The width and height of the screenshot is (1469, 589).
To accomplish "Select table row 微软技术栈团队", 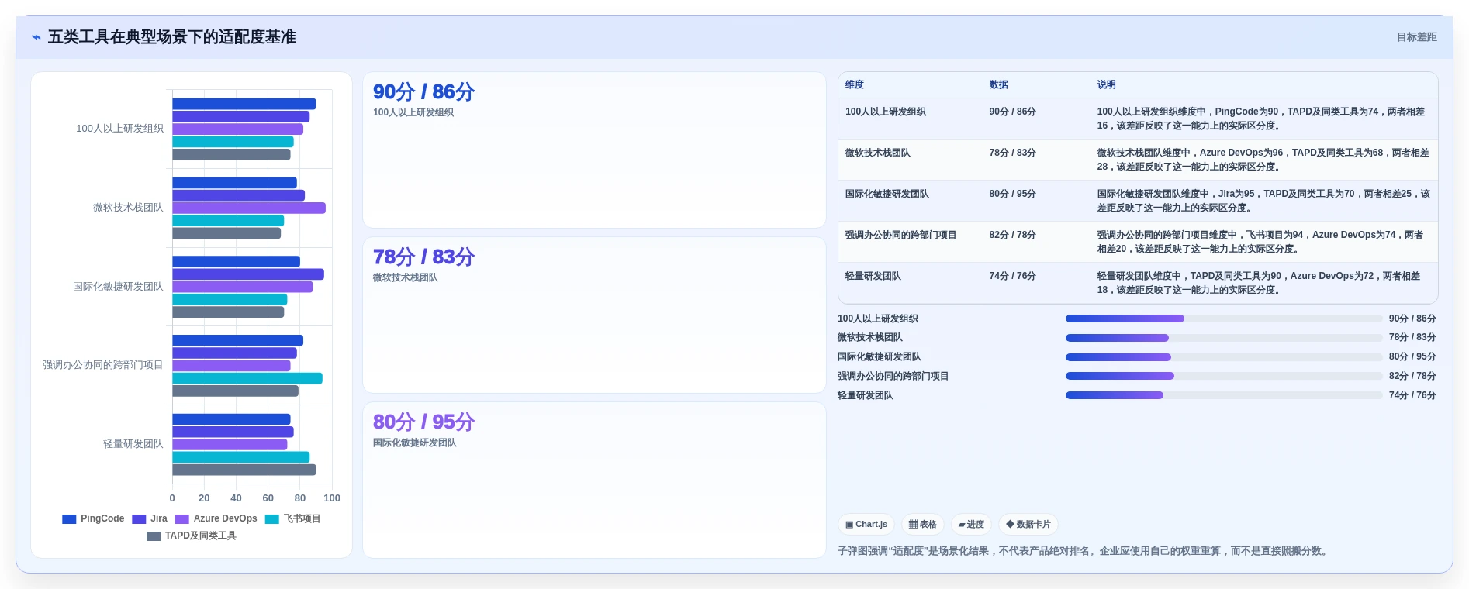I will point(1138,160).
